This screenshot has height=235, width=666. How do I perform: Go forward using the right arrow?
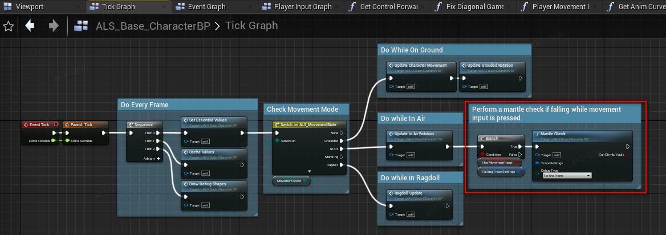click(54, 26)
